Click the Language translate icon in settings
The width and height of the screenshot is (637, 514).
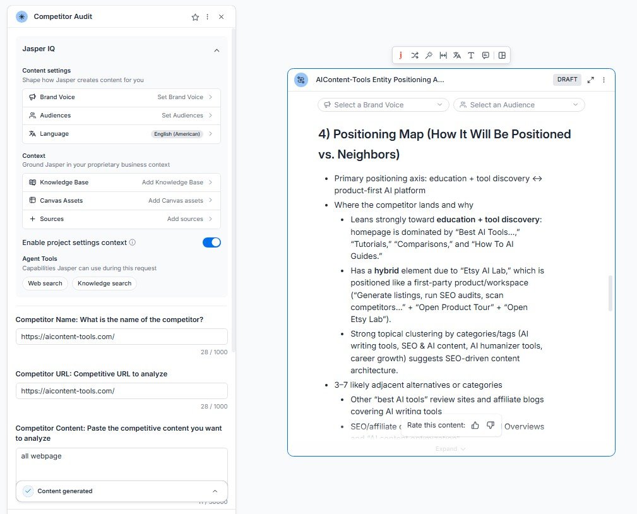click(32, 134)
